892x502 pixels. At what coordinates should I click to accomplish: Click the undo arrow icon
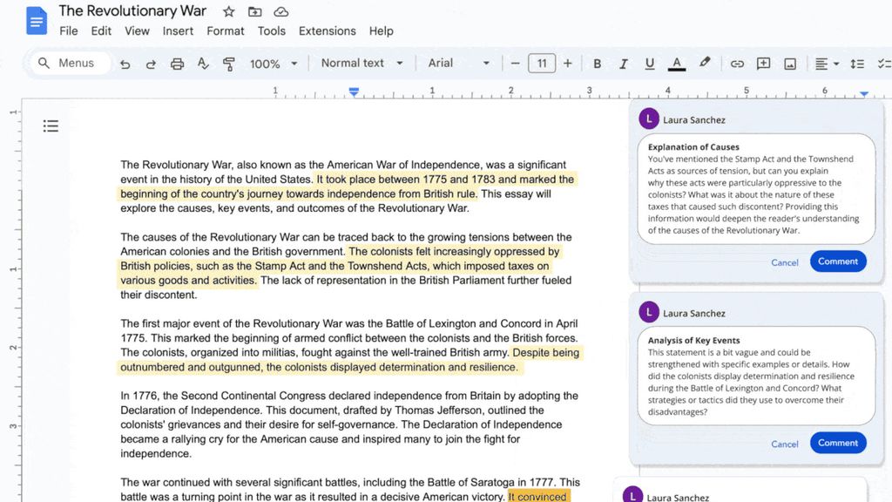(x=125, y=64)
